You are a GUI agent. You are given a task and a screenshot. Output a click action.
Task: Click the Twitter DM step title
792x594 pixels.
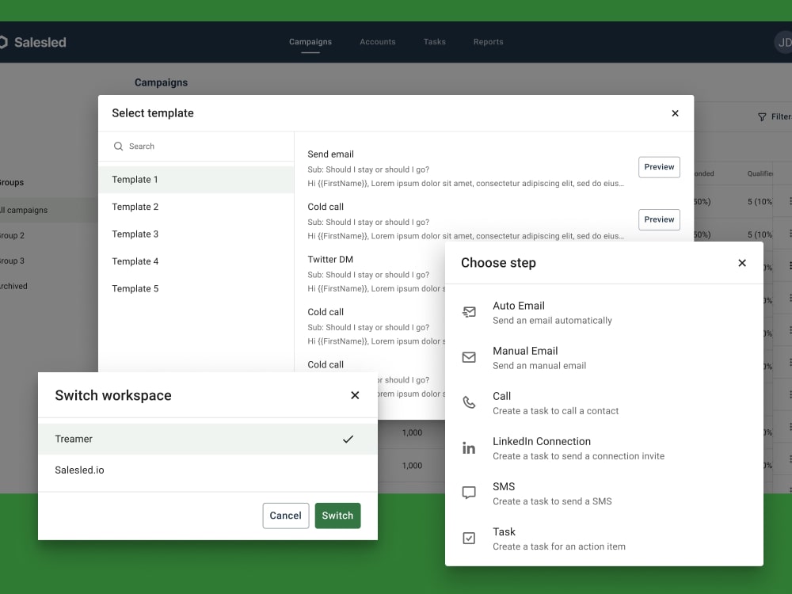click(x=330, y=260)
